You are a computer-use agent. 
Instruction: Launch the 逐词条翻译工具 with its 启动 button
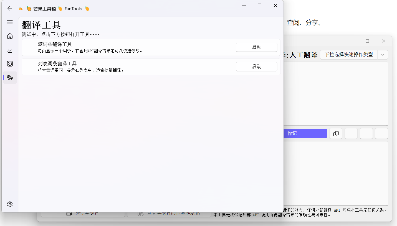click(x=256, y=47)
